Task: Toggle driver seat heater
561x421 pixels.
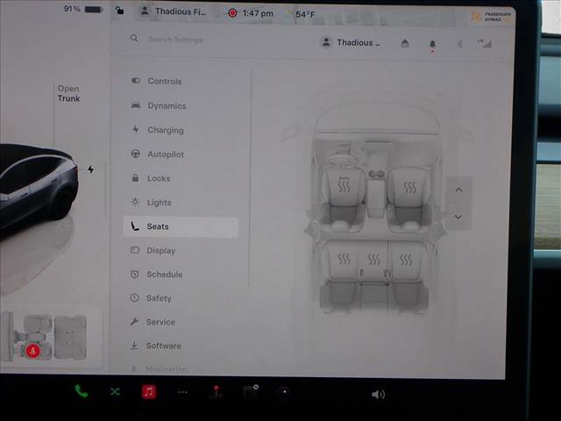Action: (x=344, y=185)
